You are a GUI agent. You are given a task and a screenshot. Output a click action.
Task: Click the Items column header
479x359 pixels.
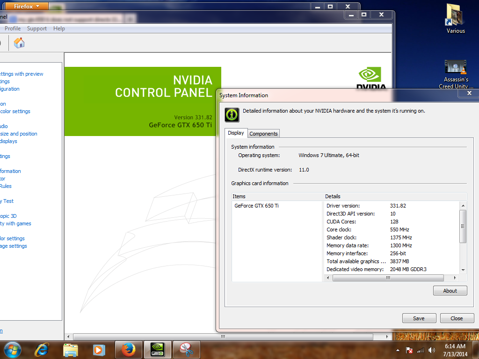[x=277, y=196]
